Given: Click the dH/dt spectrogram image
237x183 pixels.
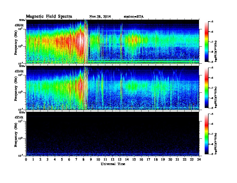Looking at the screenshot, I should click(113, 42).
